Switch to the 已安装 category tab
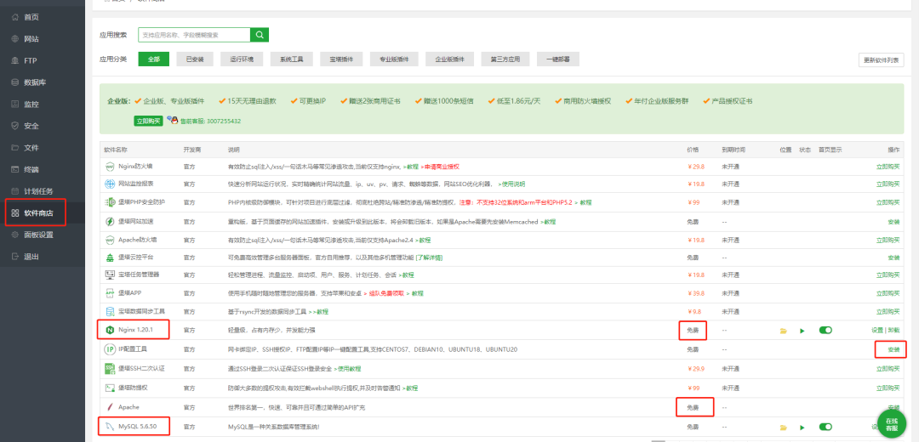 pos(195,59)
